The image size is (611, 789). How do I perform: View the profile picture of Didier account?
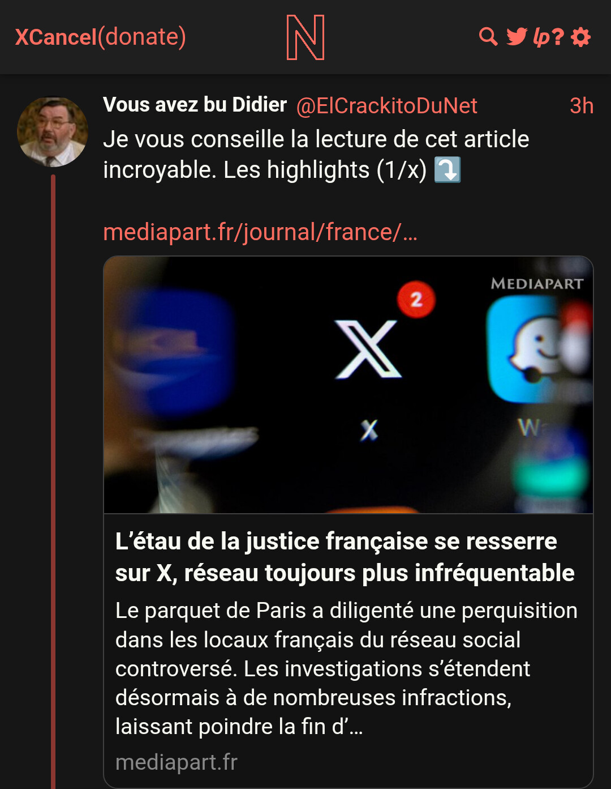tap(53, 131)
